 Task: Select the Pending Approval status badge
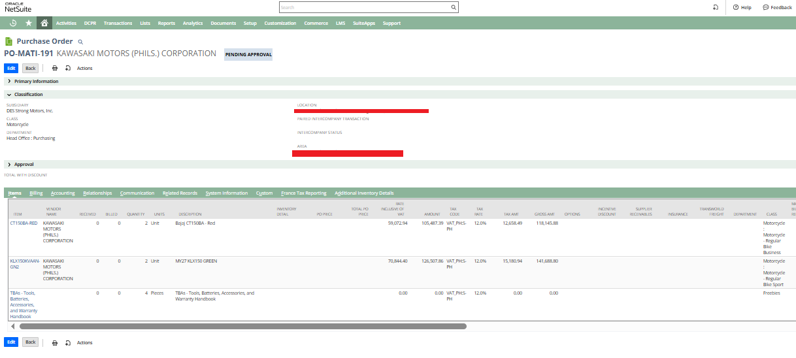coord(248,54)
